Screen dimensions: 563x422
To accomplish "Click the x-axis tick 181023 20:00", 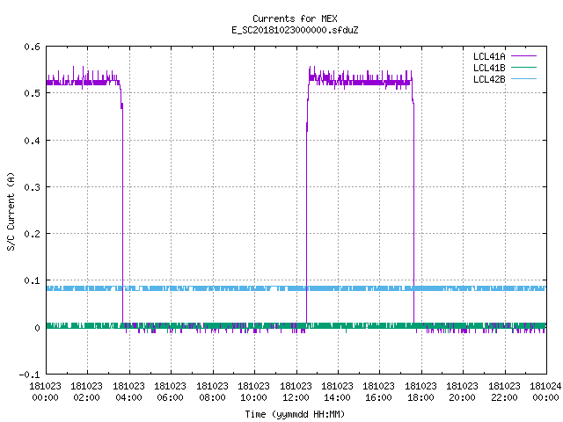I will click(x=462, y=391).
